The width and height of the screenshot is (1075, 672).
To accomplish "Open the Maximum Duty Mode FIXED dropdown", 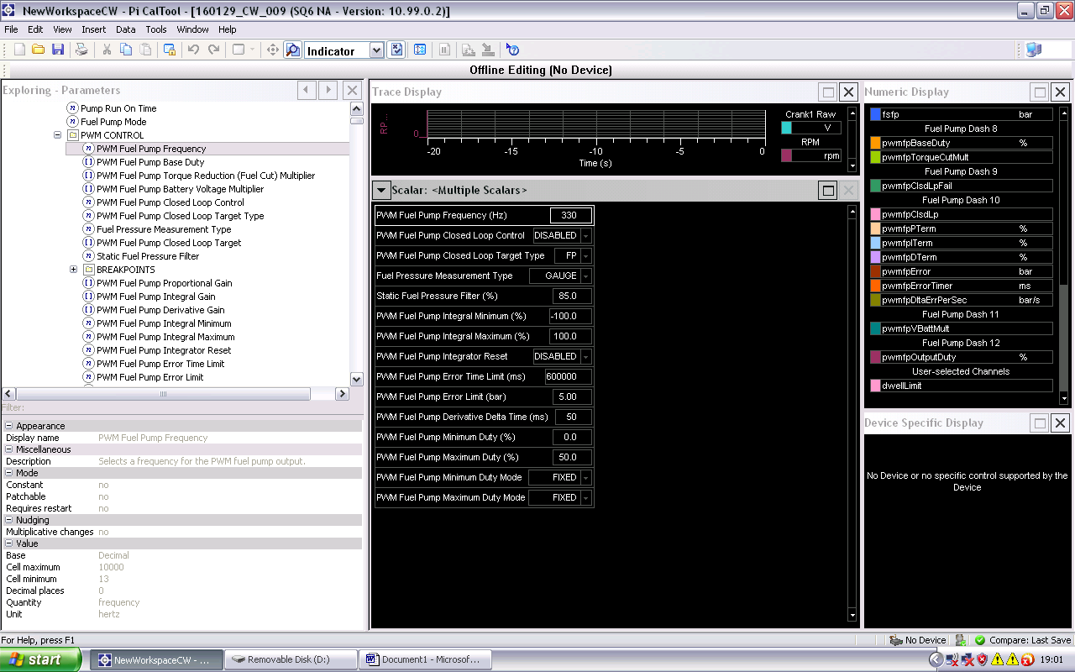I will [x=585, y=498].
